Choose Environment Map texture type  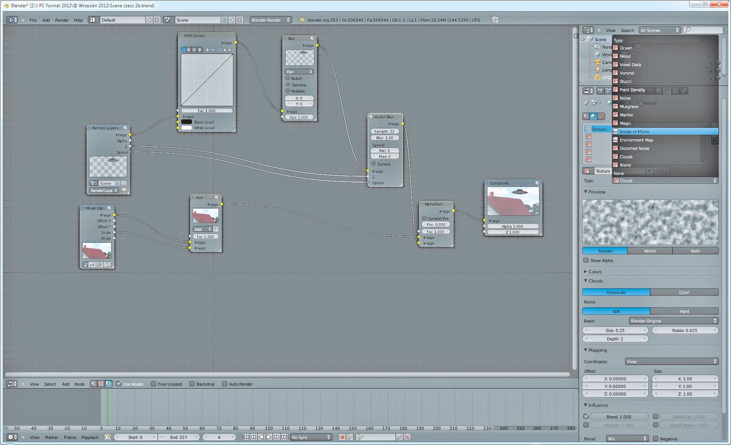[665, 140]
